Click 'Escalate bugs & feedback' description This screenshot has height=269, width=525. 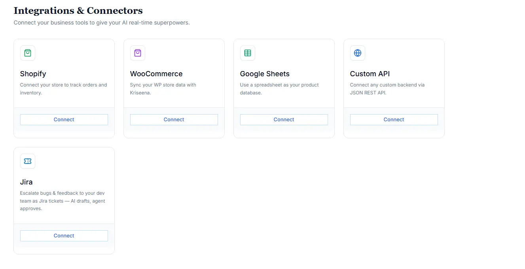point(63,201)
